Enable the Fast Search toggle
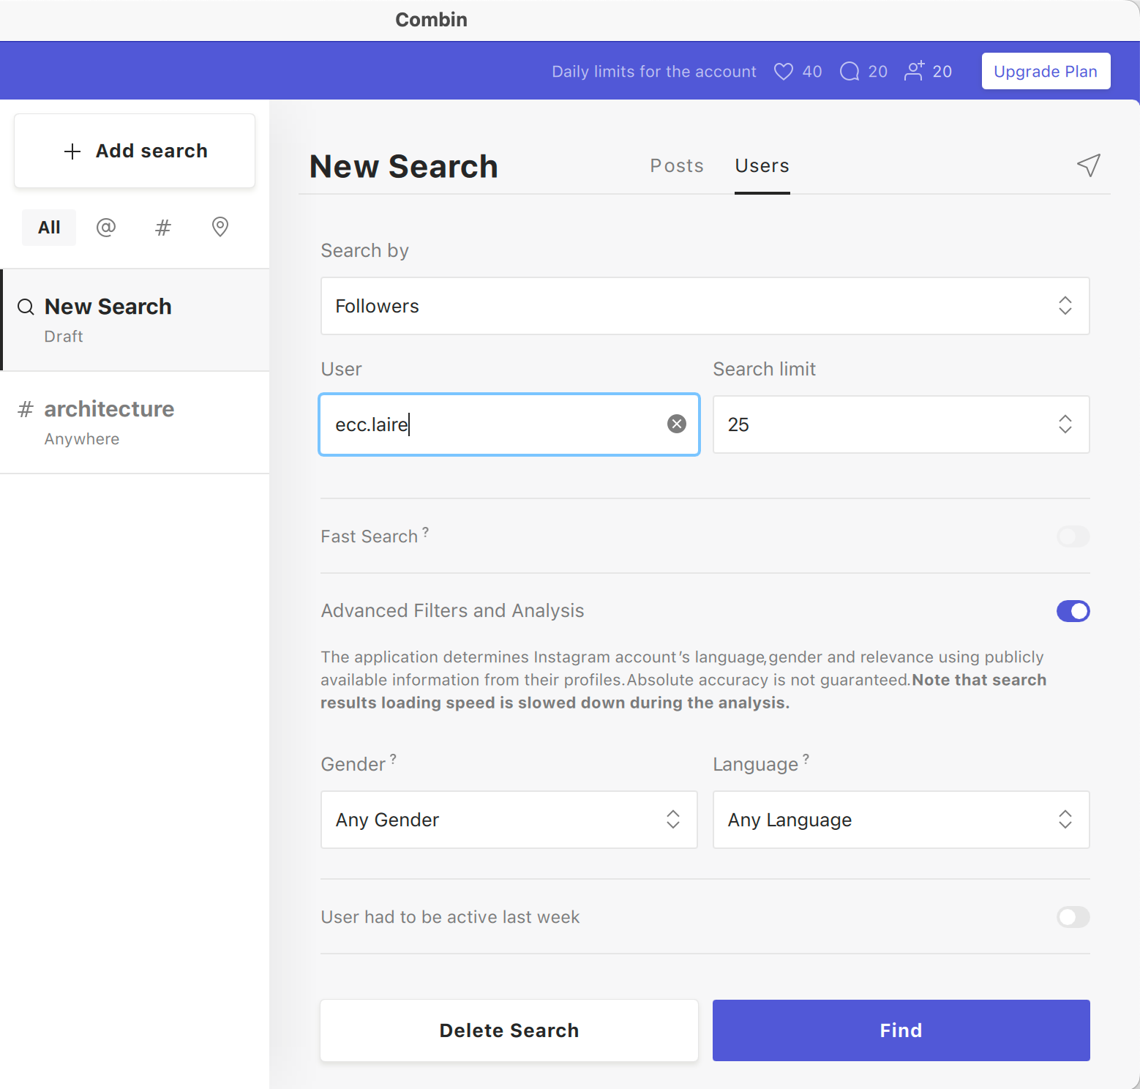1140x1089 pixels. click(x=1073, y=536)
